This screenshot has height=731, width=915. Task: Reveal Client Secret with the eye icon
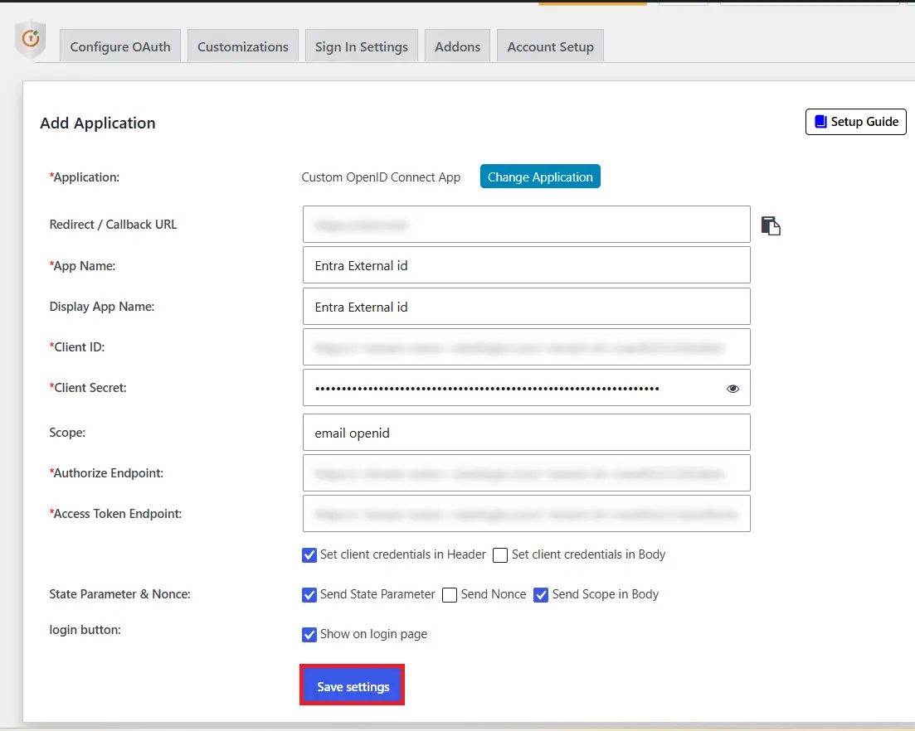732,388
